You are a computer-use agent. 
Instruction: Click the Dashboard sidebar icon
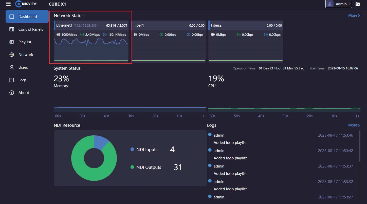click(x=12, y=17)
